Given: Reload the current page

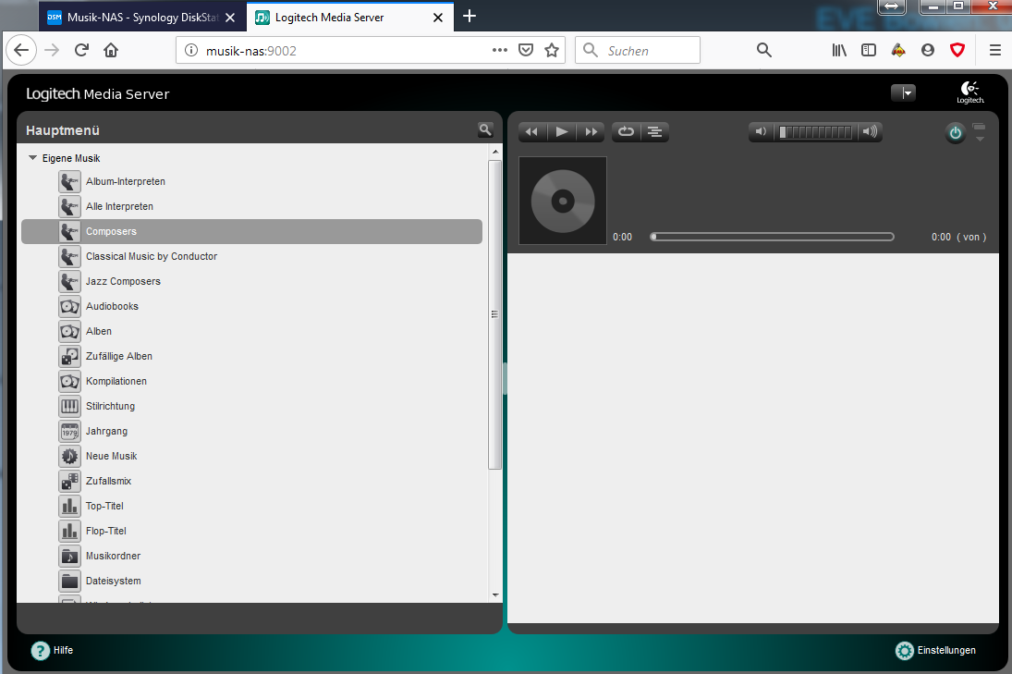Looking at the screenshot, I should click(81, 50).
